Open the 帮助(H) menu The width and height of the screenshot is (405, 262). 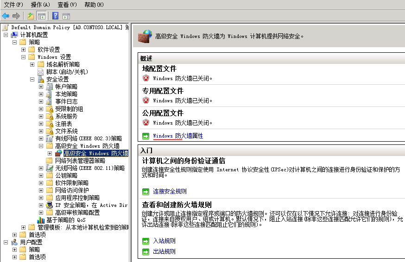94,5
